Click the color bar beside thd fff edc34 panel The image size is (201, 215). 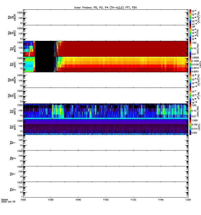(190, 80)
